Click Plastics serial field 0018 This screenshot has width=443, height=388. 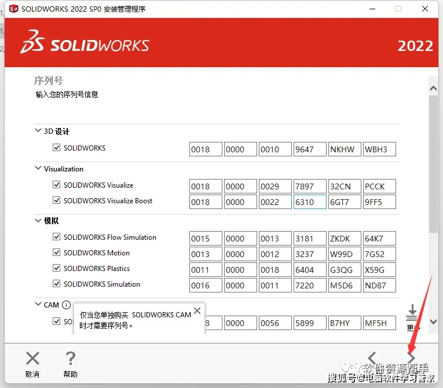275,270
